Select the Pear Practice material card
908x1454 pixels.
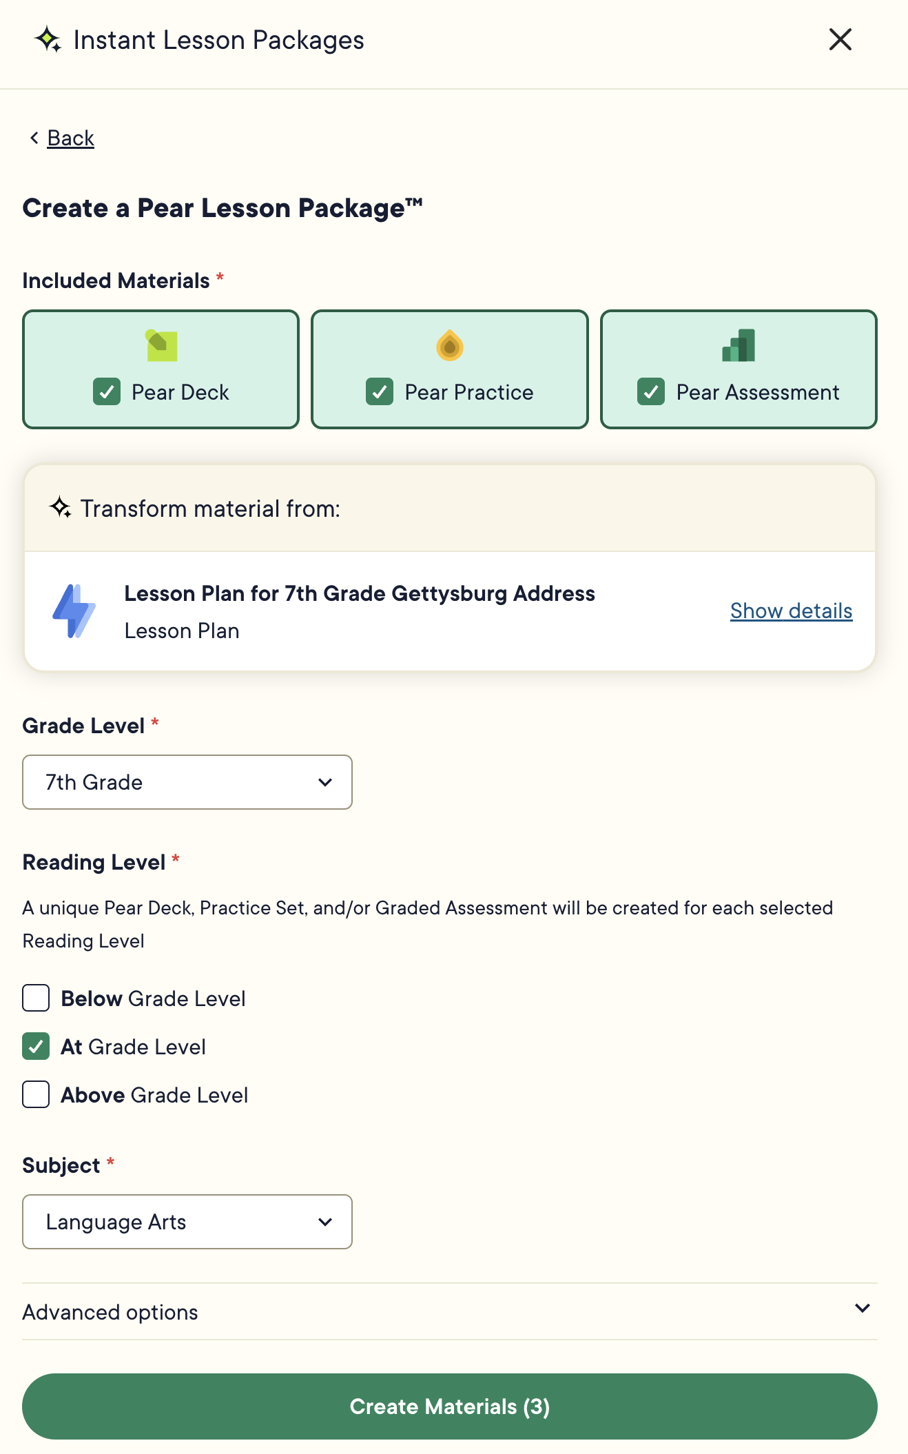click(449, 369)
